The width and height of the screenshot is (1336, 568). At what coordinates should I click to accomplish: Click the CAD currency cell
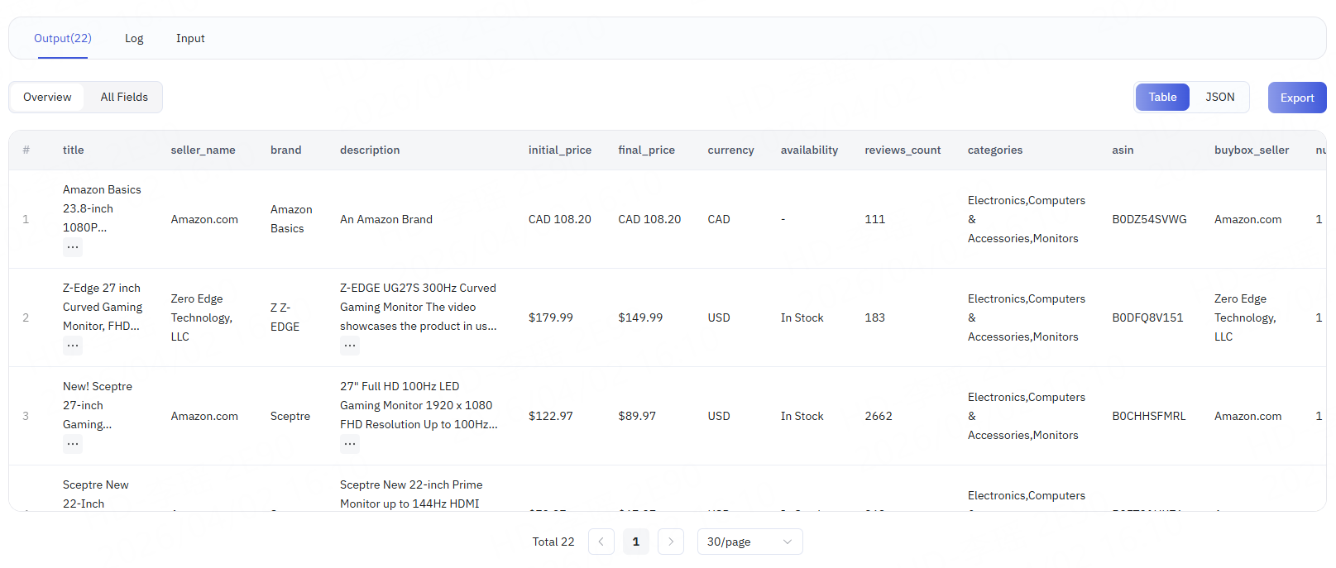719,219
